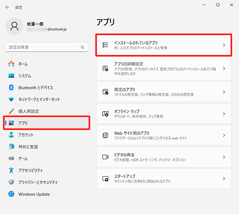Click the ホーム house icon
Screen dimensions: 239x214
click(x=11, y=64)
